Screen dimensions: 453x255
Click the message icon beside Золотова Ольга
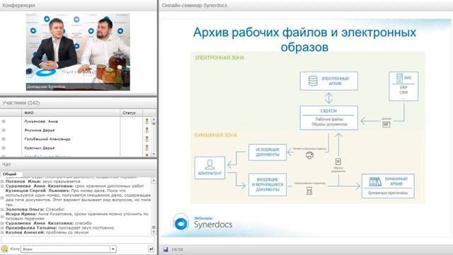tap(3, 210)
